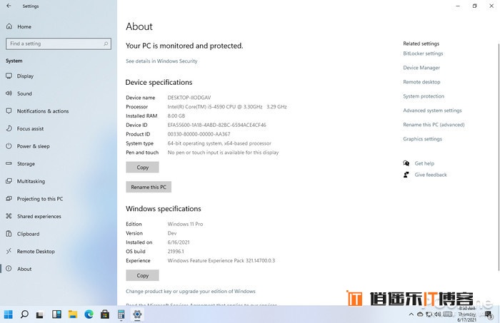Open the Windows Start button

pyautogui.click(x=9, y=314)
